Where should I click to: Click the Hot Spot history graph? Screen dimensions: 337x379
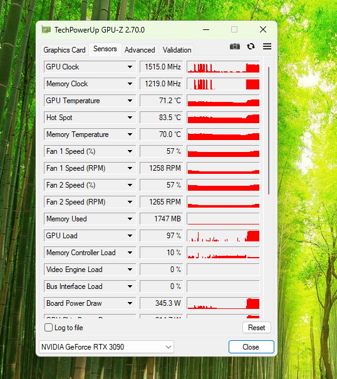tap(223, 118)
